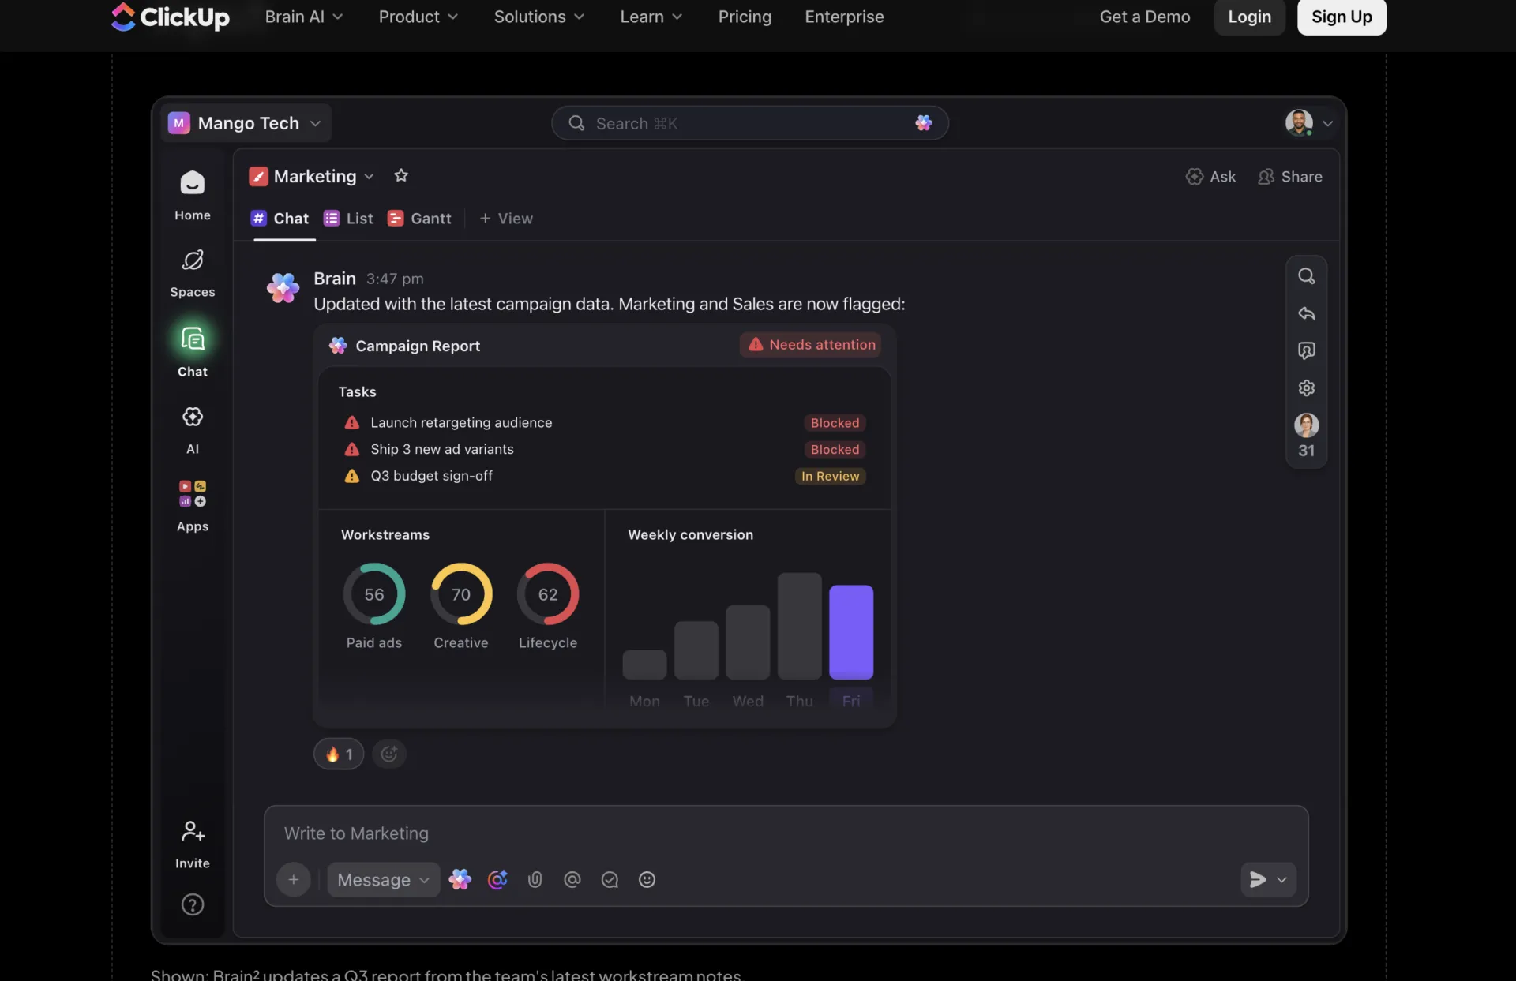The image size is (1516, 981).
Task: Open Apps in the sidebar
Action: click(192, 507)
